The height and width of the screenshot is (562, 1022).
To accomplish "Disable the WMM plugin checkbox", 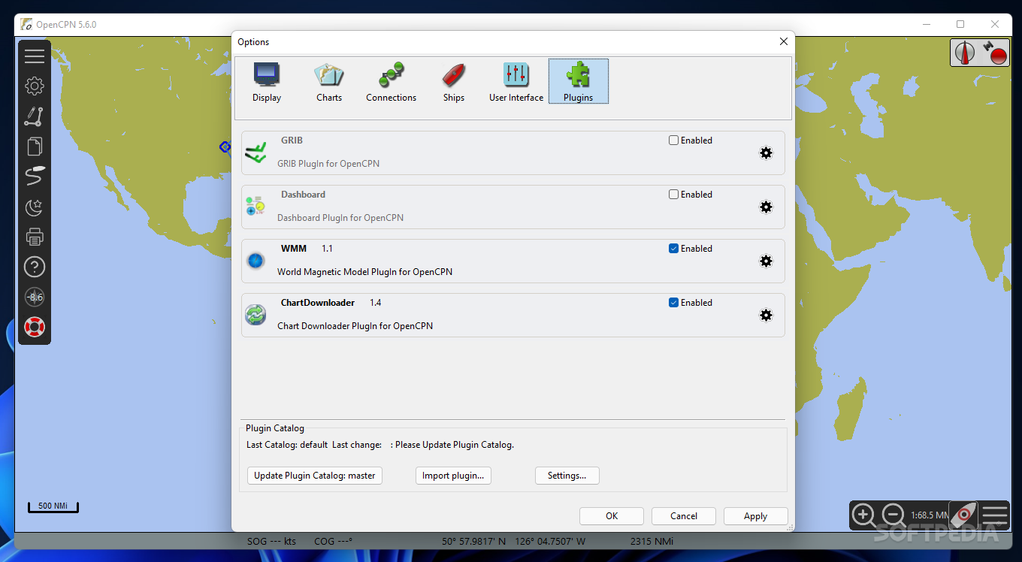I will pos(673,249).
